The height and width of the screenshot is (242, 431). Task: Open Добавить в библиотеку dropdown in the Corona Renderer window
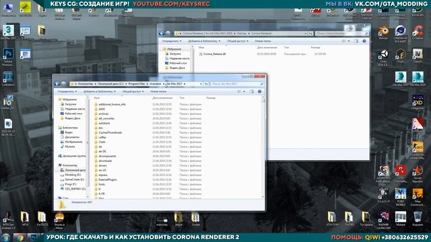[204, 41]
